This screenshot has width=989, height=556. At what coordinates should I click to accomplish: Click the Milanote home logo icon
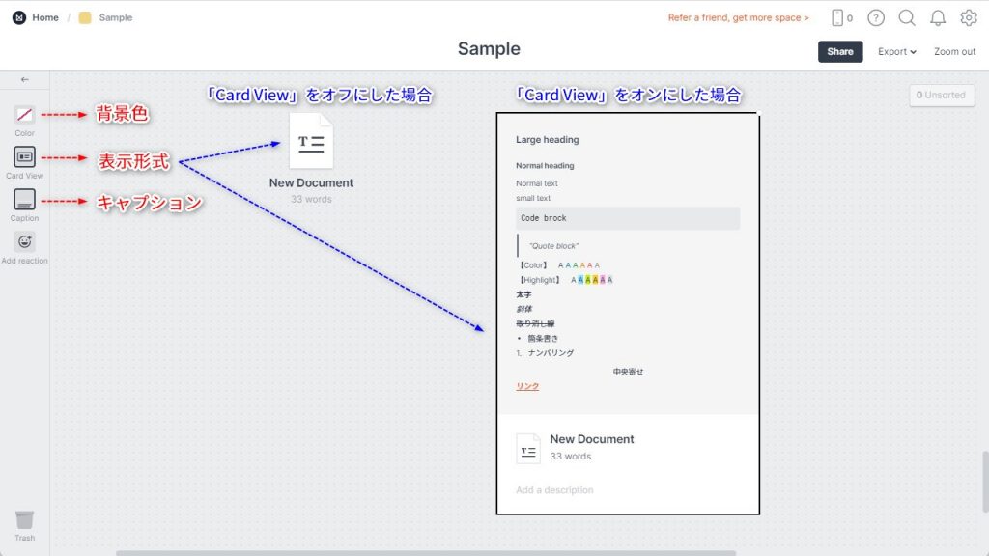19,17
